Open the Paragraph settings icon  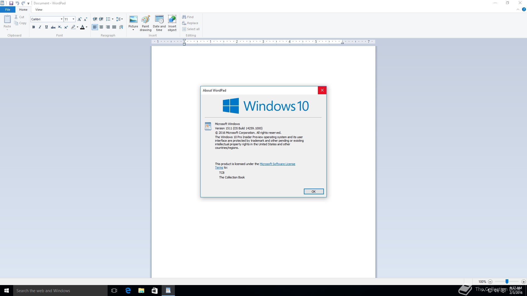click(x=121, y=27)
